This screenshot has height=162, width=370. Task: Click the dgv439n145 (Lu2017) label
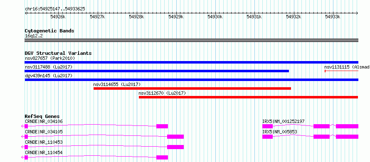48,76
